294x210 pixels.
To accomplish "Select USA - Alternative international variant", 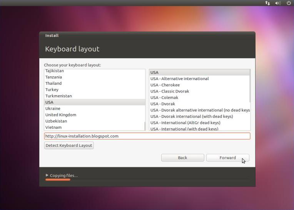I will (199, 79).
